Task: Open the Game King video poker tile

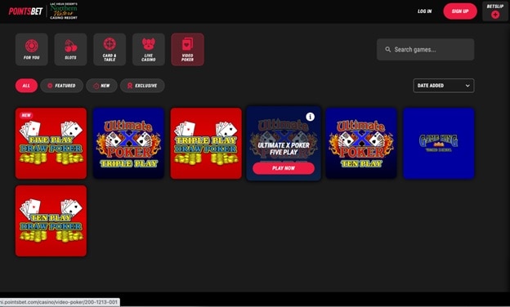Action: tap(439, 143)
